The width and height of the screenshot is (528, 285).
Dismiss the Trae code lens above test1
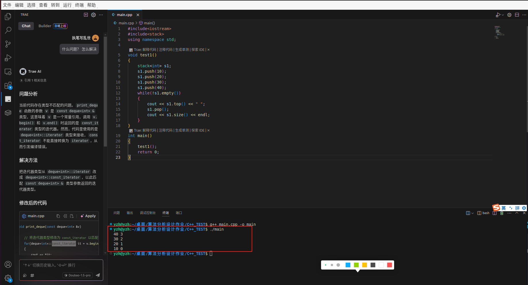tap(208, 50)
